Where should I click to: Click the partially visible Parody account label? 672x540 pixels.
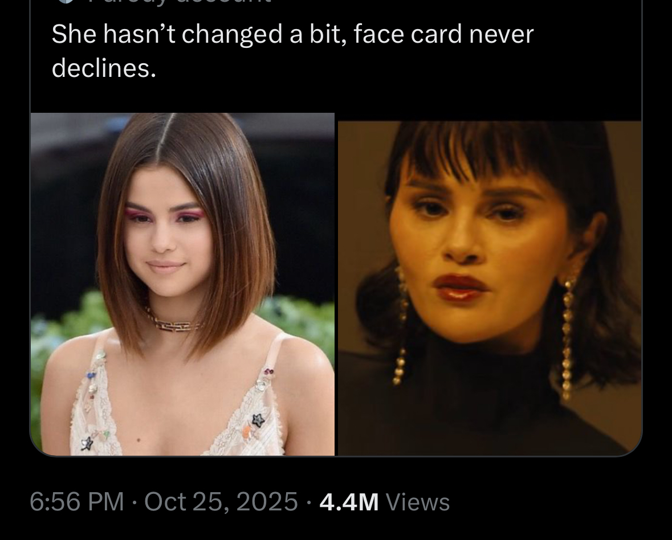[x=180, y=1]
